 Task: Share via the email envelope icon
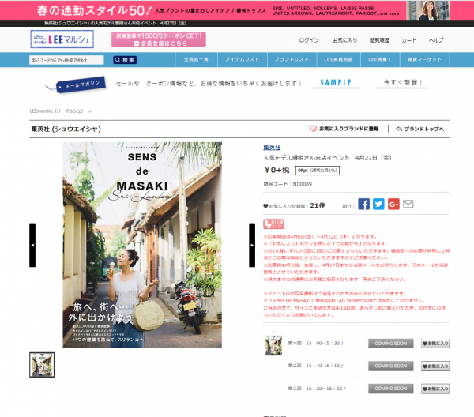[x=408, y=204]
